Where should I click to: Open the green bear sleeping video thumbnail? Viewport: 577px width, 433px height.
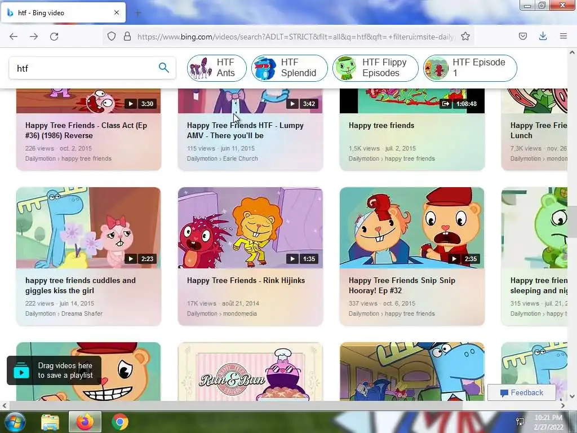pyautogui.click(x=534, y=228)
